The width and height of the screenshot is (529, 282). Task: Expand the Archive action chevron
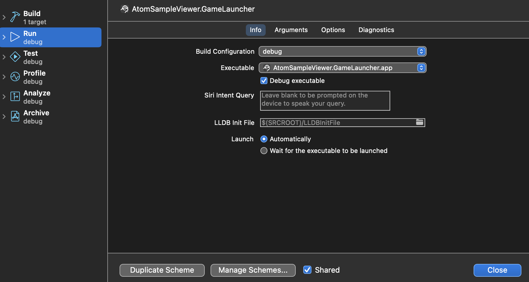point(4,116)
